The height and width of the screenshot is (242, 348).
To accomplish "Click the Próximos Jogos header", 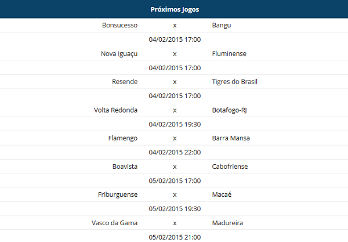I will [x=175, y=9].
